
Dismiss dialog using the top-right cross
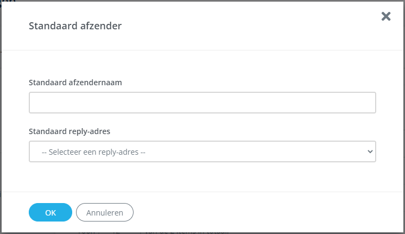[x=386, y=16]
